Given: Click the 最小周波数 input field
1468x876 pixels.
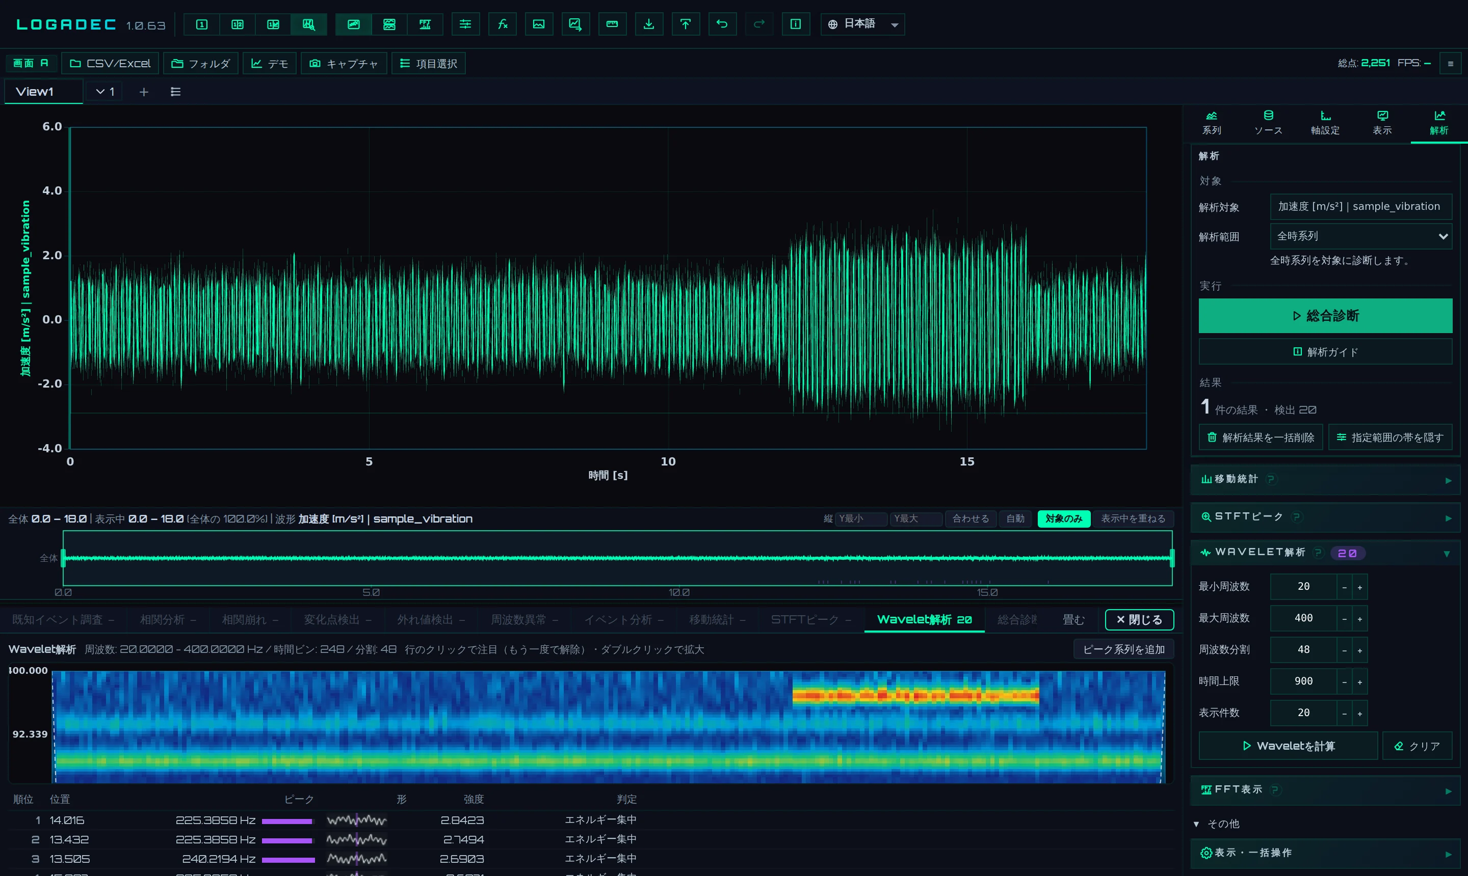Looking at the screenshot, I should click(x=1303, y=587).
